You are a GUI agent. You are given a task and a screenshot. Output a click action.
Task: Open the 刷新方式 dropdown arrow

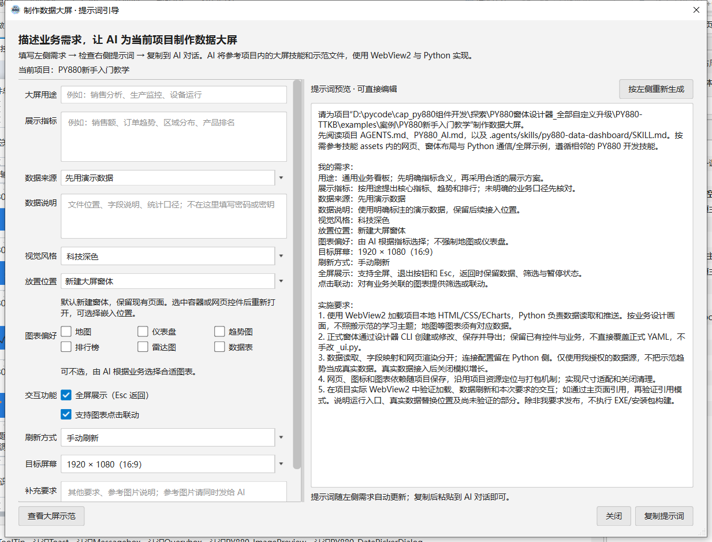click(x=281, y=437)
